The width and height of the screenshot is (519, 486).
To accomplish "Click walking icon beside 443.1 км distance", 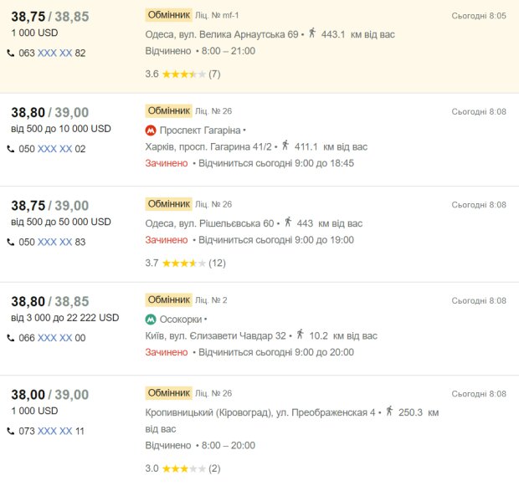I will 312,33.
